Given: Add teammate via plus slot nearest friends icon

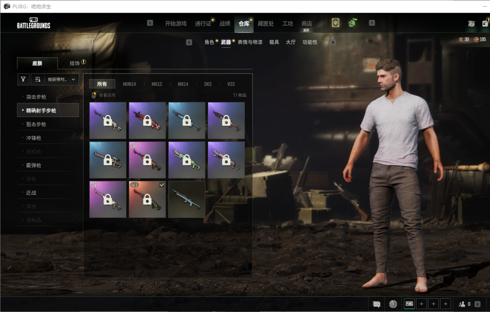Looking at the screenshot, I should coord(446,303).
